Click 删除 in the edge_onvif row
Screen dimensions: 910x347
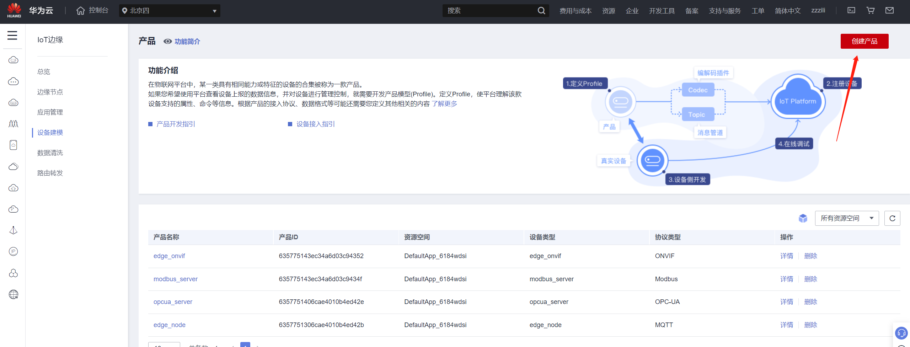click(811, 256)
